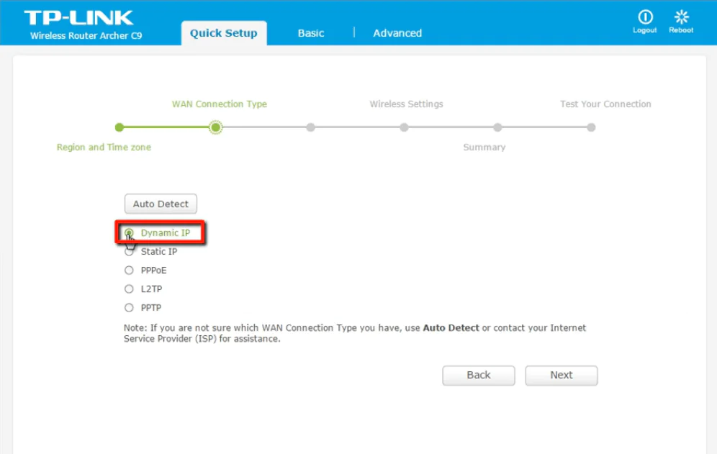Image resolution: width=717 pixels, height=454 pixels.
Task: Select the Dynamic IP radio button
Action: click(129, 232)
